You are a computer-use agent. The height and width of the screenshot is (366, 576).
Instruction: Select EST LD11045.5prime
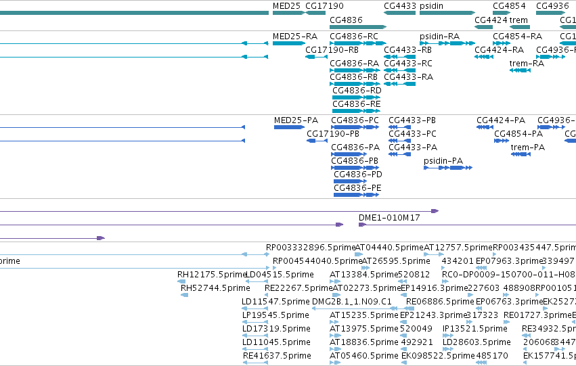pos(255,350)
